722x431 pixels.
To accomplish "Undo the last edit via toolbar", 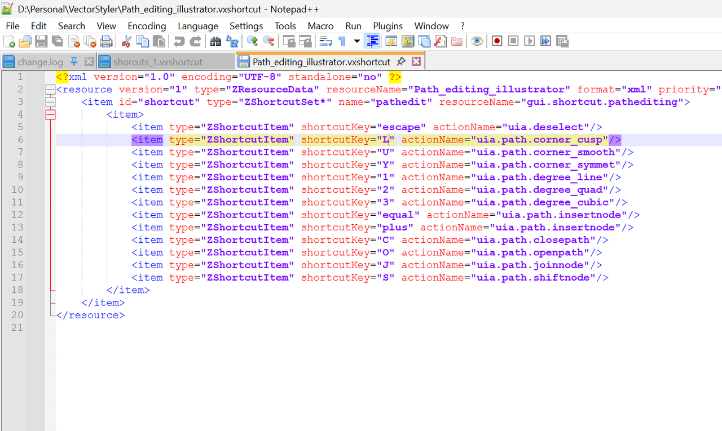I will click(x=179, y=41).
